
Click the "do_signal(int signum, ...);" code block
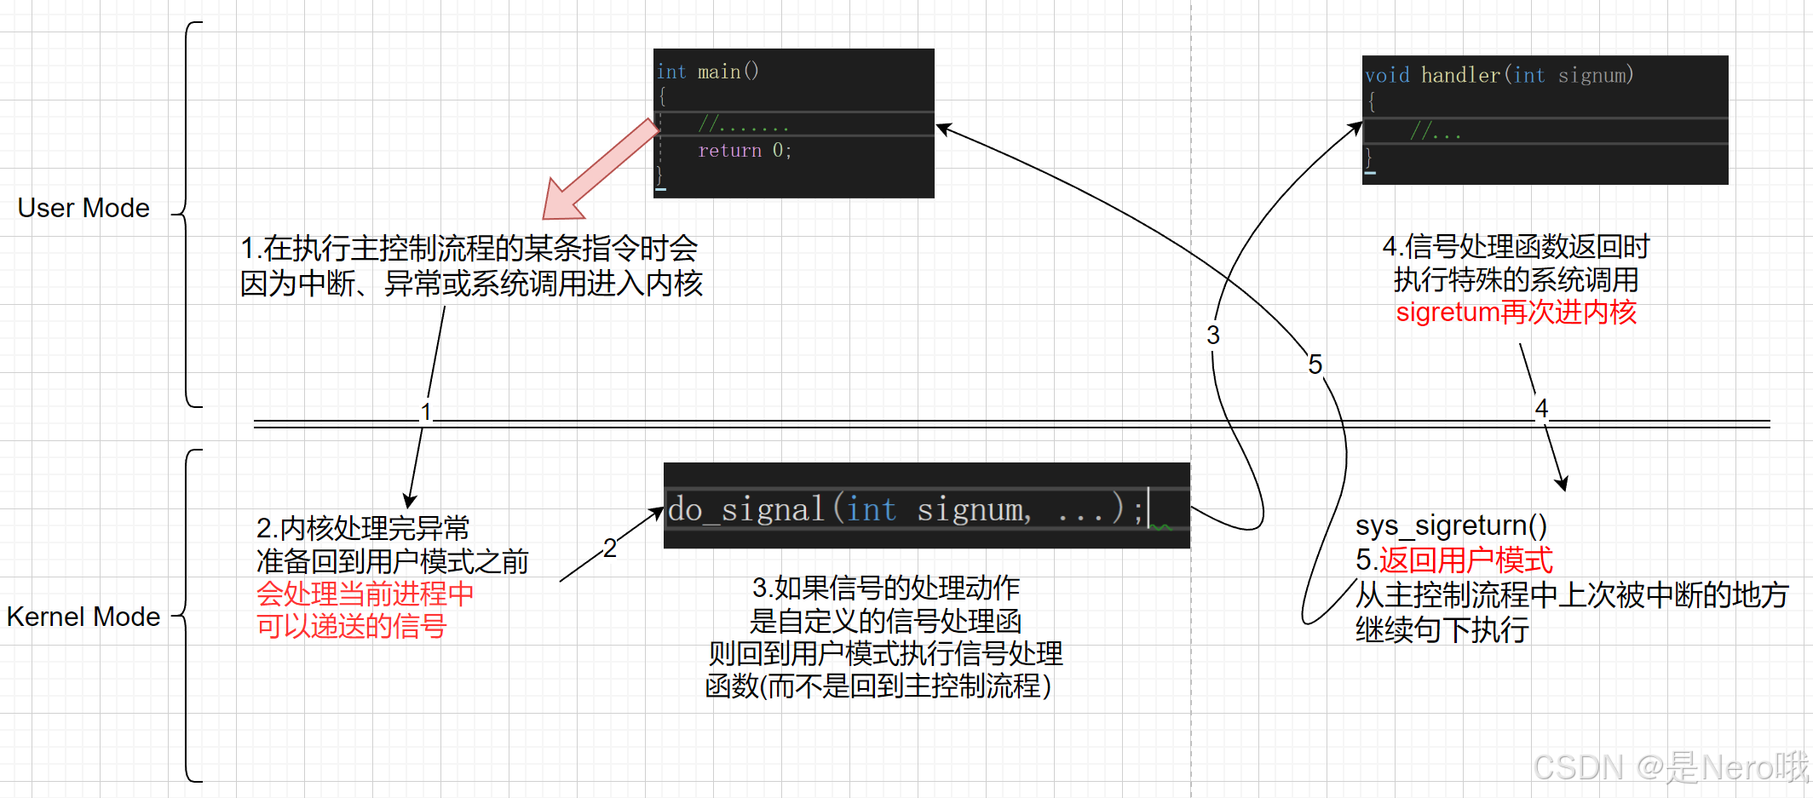click(926, 506)
